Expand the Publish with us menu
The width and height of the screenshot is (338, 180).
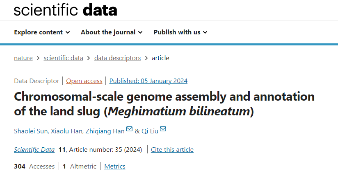(180, 32)
